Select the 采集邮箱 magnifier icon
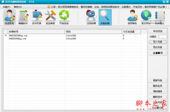This screenshot has height=112, width=170. pos(105,17)
